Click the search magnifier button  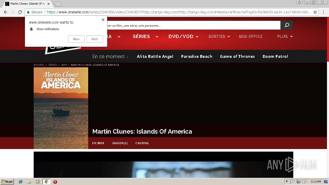click(287, 25)
